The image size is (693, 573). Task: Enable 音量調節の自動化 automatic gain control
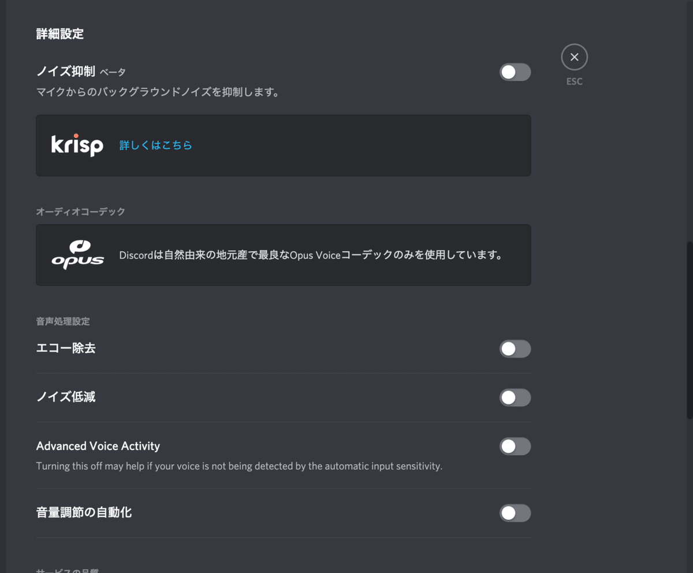coord(515,513)
